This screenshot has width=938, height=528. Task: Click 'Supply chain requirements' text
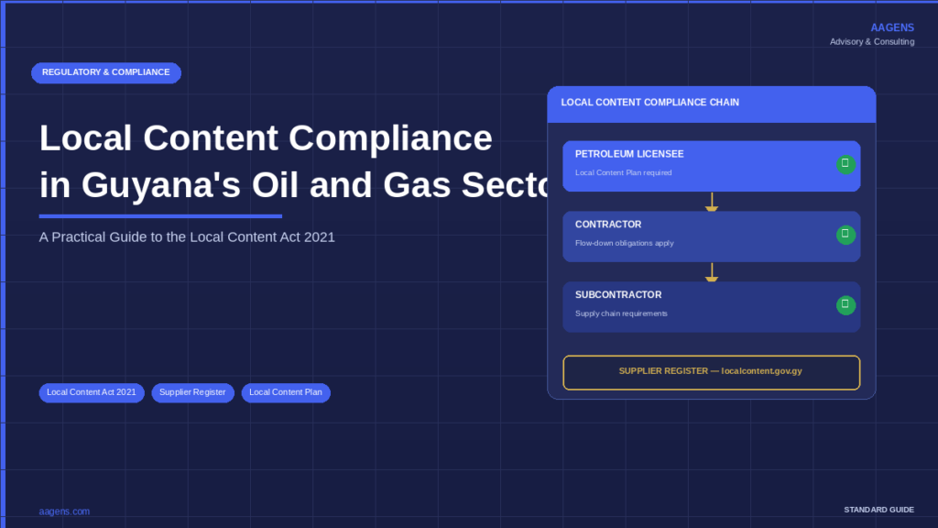click(621, 313)
